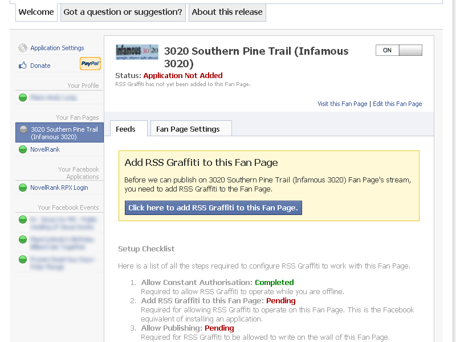Open the About this release tab

coord(227,12)
